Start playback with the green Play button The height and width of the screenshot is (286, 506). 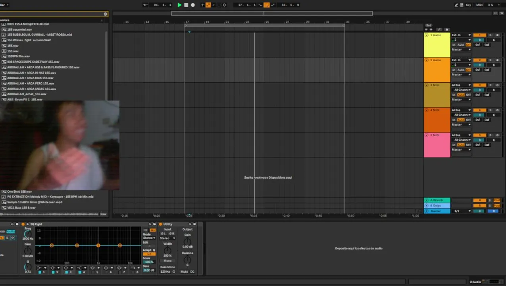[x=179, y=5]
